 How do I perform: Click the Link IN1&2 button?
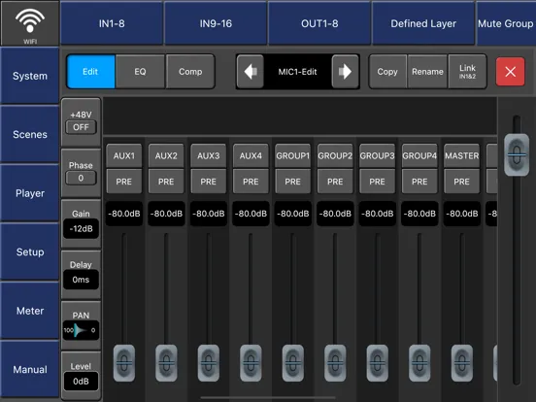tap(467, 72)
